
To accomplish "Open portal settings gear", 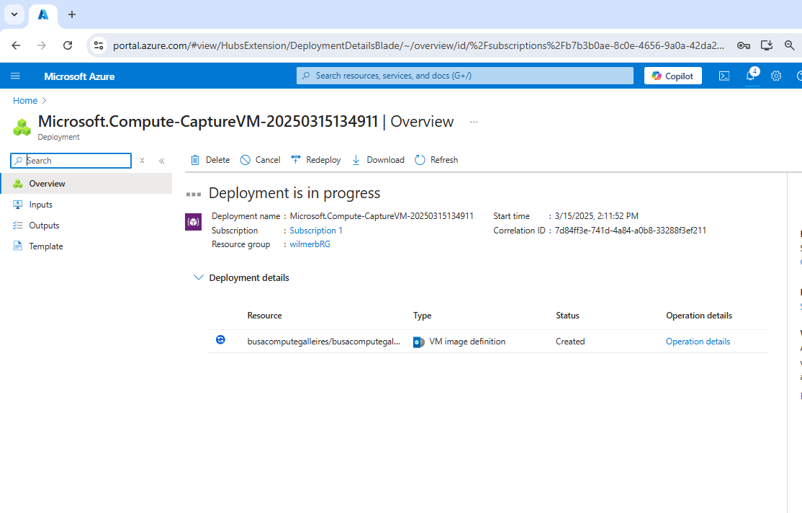I will click(x=776, y=76).
